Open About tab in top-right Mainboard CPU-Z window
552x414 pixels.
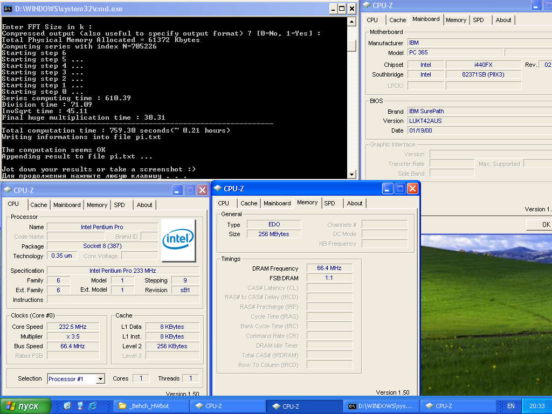(503, 20)
